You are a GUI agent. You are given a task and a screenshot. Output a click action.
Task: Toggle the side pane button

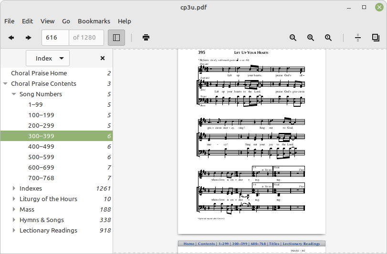coord(116,38)
